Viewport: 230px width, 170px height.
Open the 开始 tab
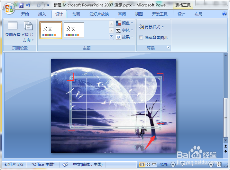point(25,14)
